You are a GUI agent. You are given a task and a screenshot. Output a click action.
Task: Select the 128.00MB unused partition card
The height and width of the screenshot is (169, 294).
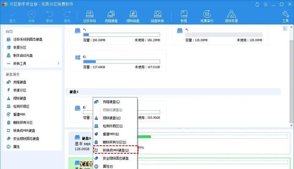[x=220, y=35]
